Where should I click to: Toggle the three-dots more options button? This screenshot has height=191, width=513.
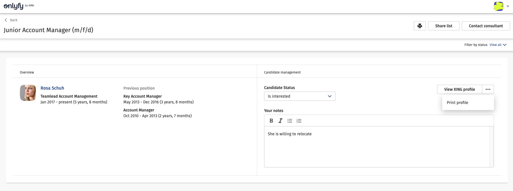(488, 89)
